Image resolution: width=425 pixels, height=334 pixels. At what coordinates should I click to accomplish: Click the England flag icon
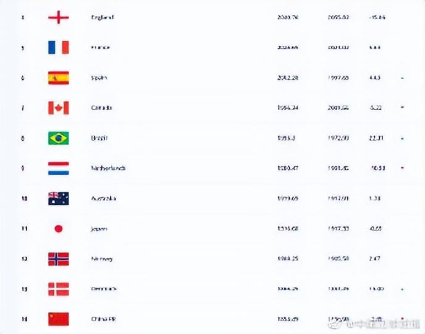[59, 17]
